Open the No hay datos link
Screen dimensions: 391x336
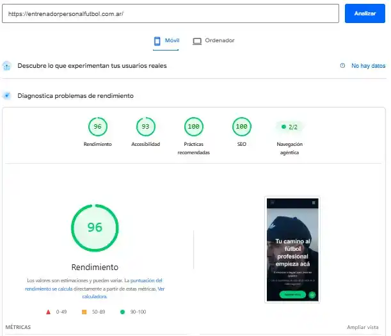coord(369,66)
